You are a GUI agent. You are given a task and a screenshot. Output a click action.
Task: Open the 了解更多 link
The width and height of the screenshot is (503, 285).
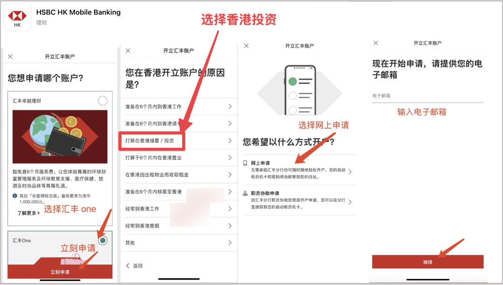coord(28,213)
